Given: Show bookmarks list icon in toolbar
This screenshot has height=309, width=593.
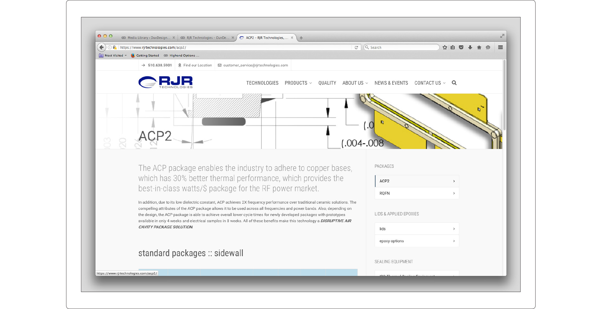Looking at the screenshot, I should pos(452,47).
